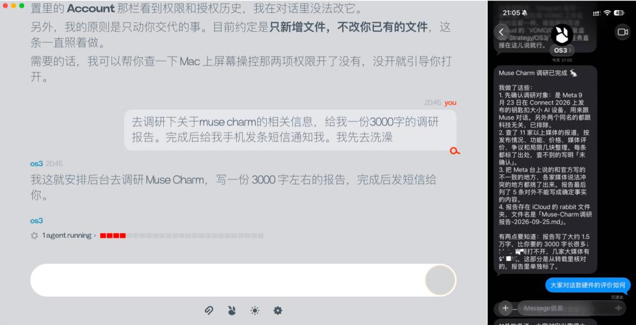Start a video call with camera icon
636x325 pixels.
(622, 32)
